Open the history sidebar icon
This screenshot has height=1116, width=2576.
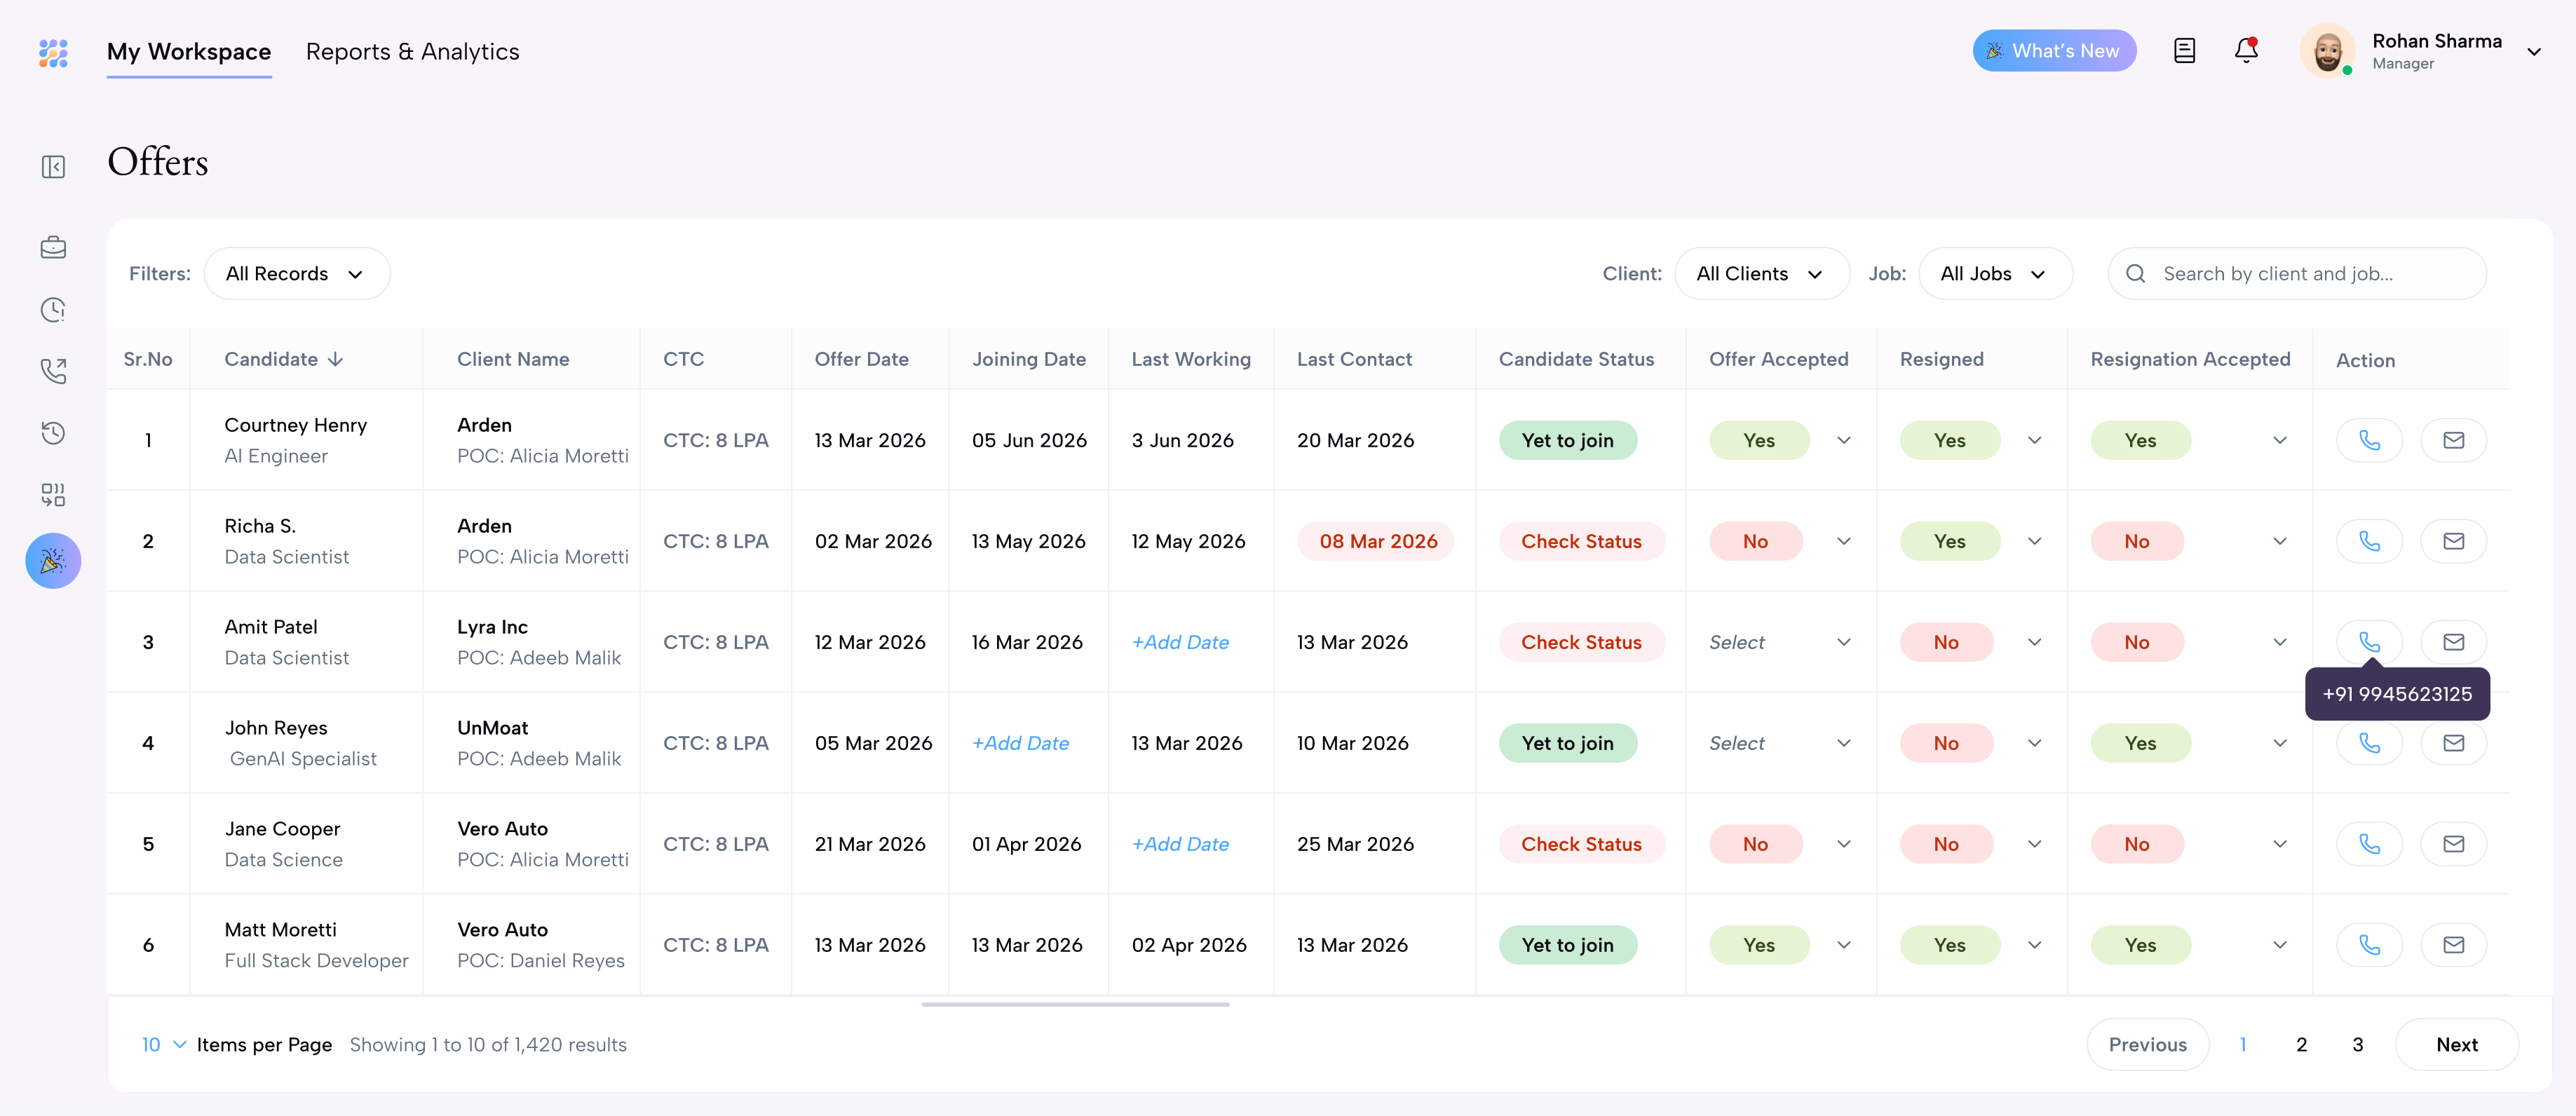tap(53, 433)
